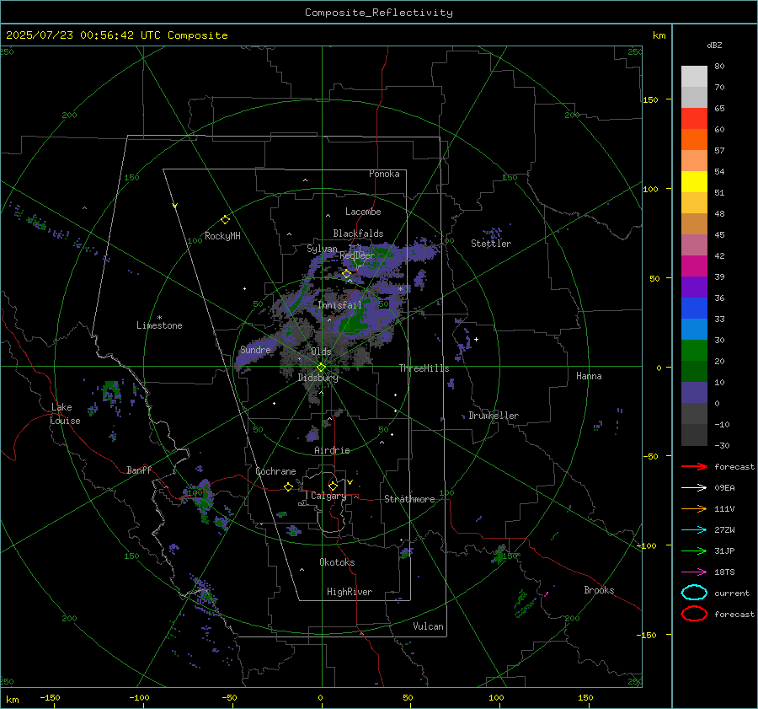Click the red 'forecast' ellipse legend icon
The image size is (758, 709).
tap(694, 614)
